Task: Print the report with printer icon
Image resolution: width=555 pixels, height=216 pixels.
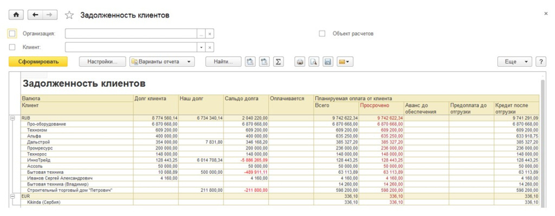Action: pos(300,62)
